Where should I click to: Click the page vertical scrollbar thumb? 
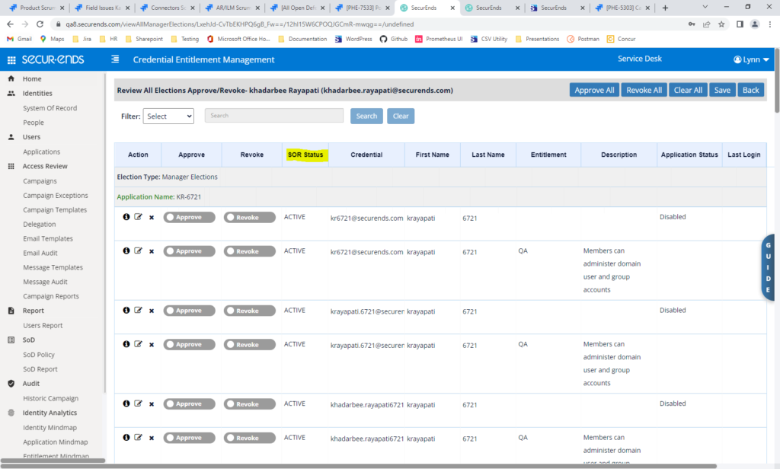click(x=776, y=80)
